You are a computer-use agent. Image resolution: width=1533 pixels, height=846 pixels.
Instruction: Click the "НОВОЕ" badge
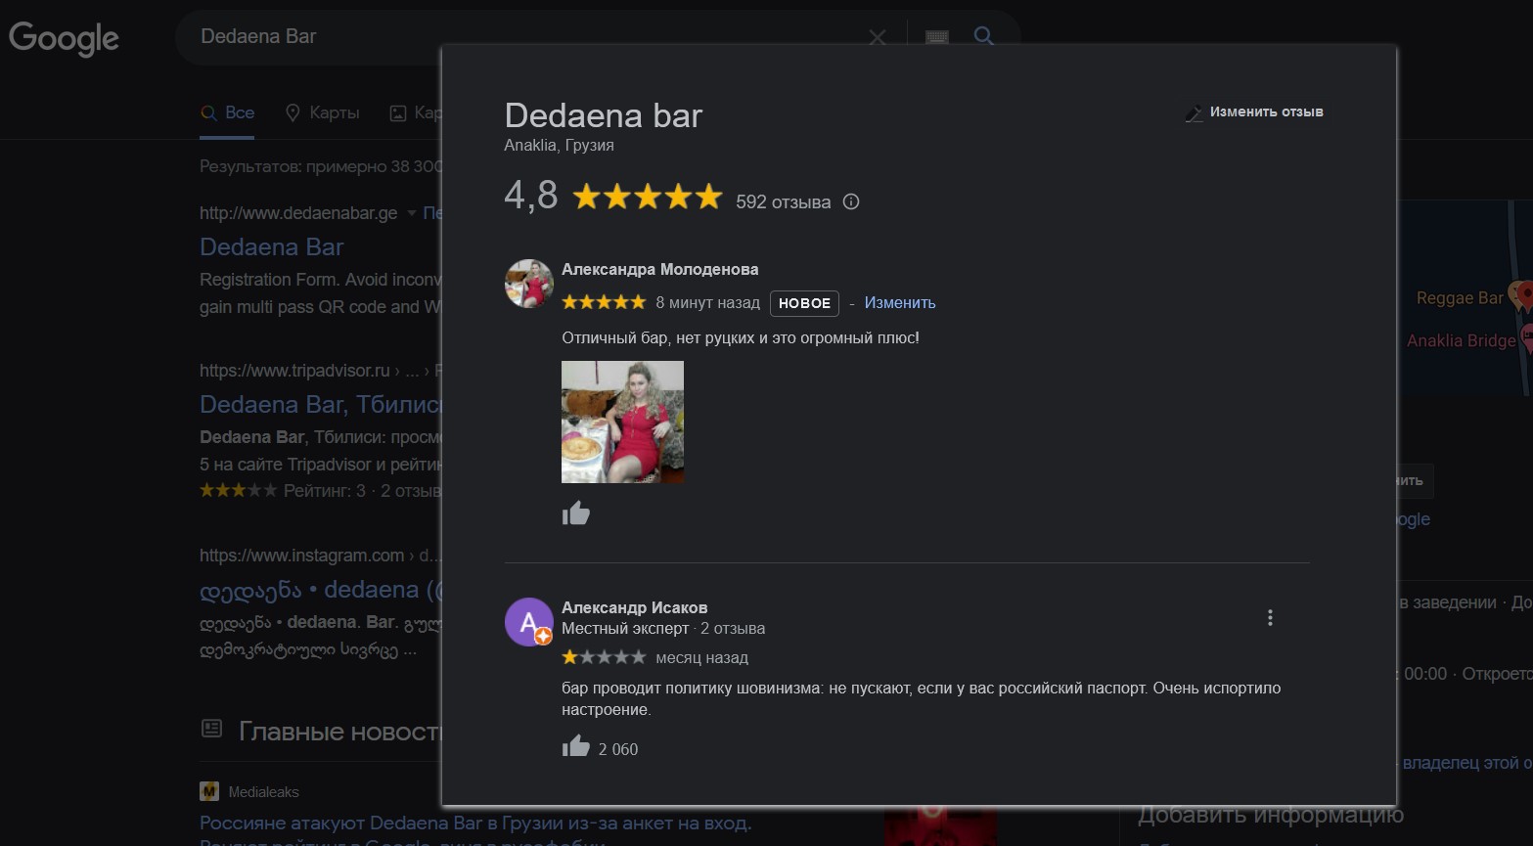[x=804, y=303]
